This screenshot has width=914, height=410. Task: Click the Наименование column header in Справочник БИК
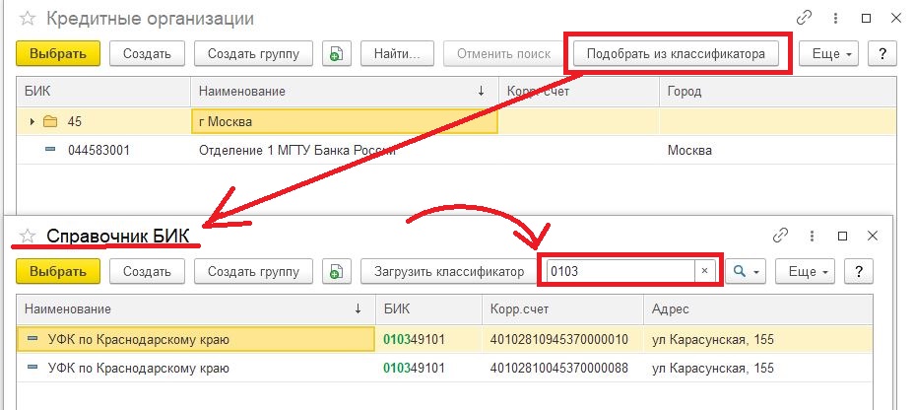click(x=196, y=309)
